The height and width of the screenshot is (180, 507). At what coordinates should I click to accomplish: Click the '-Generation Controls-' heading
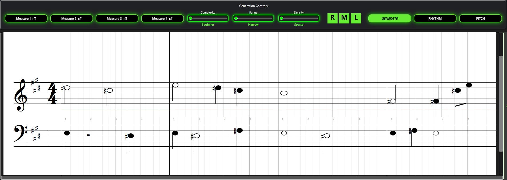click(253, 6)
